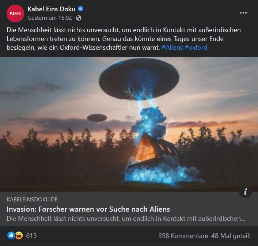
Task: Show the 615 reactions list
Action: (x=31, y=236)
